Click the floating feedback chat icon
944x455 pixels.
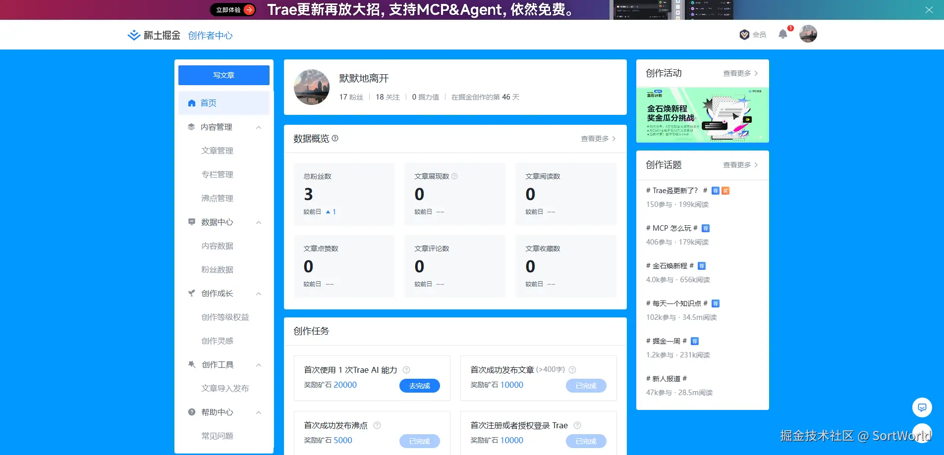tap(922, 407)
